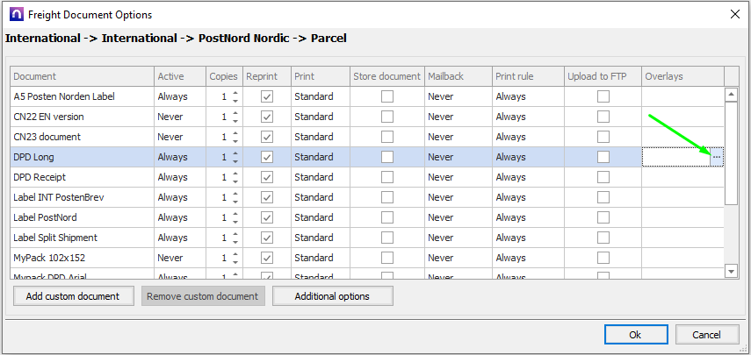Open Active dropdown for CN22 EN version
The image size is (751, 355).
[x=179, y=117]
